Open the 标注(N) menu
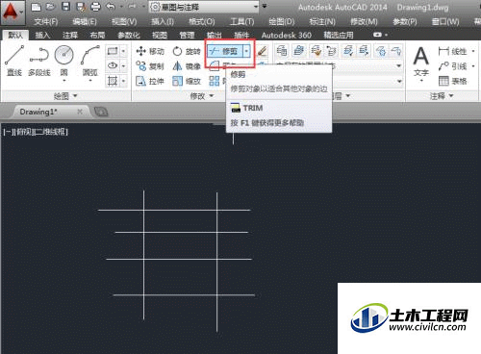This screenshot has width=481, height=354. 322,22
